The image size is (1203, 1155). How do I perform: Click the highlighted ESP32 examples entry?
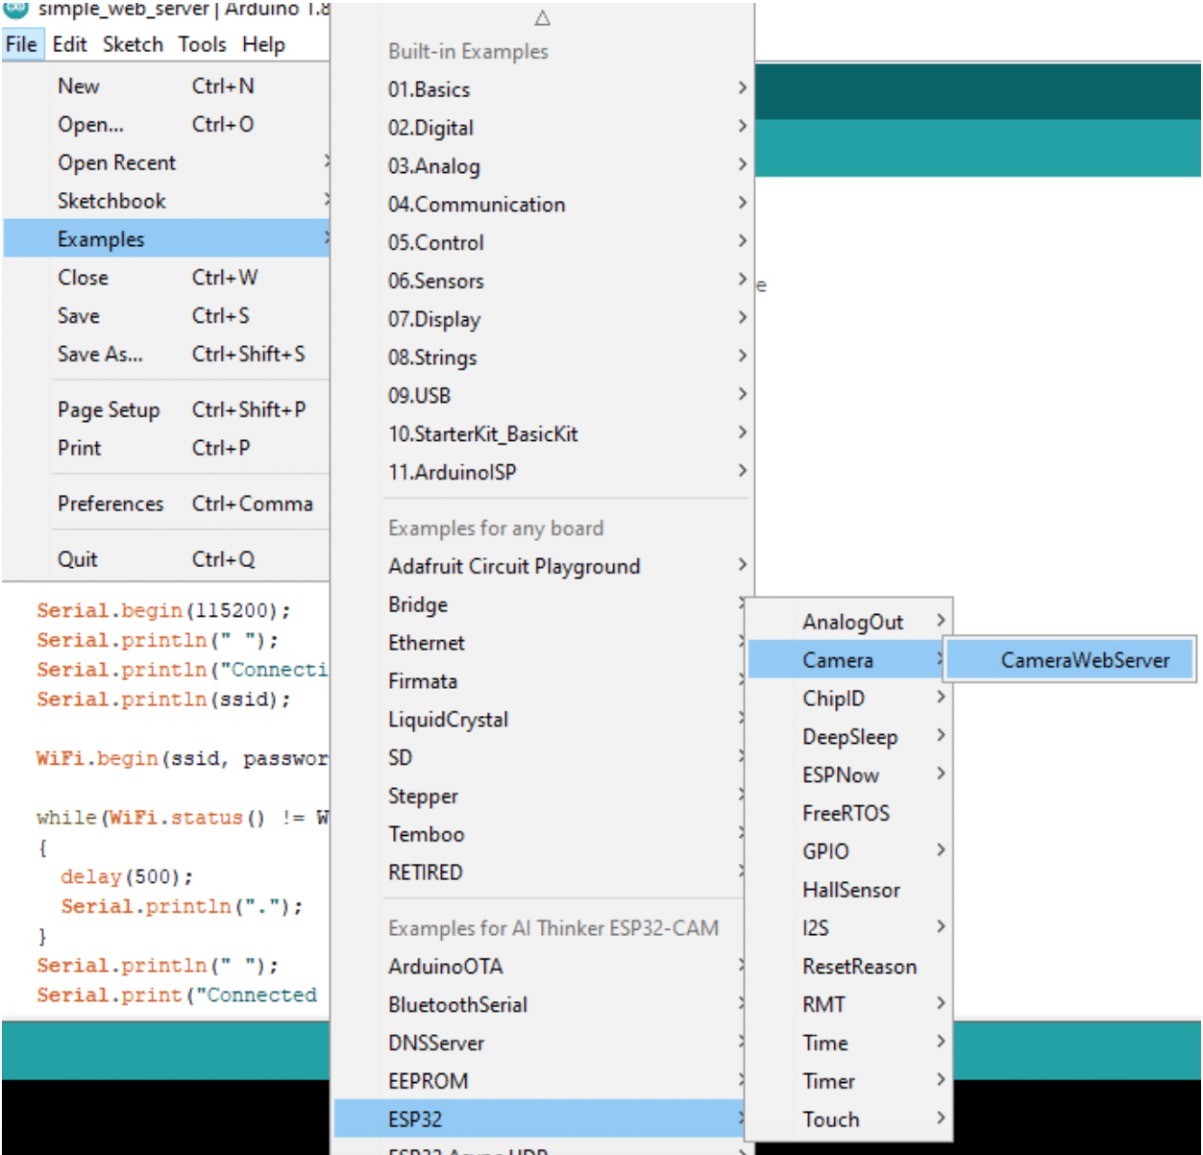pyautogui.click(x=540, y=1119)
